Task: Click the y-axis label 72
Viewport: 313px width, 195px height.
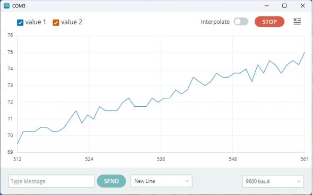Action: tap(10, 102)
